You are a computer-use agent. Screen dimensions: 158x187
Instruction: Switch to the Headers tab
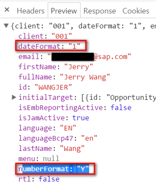[x=31, y=11]
